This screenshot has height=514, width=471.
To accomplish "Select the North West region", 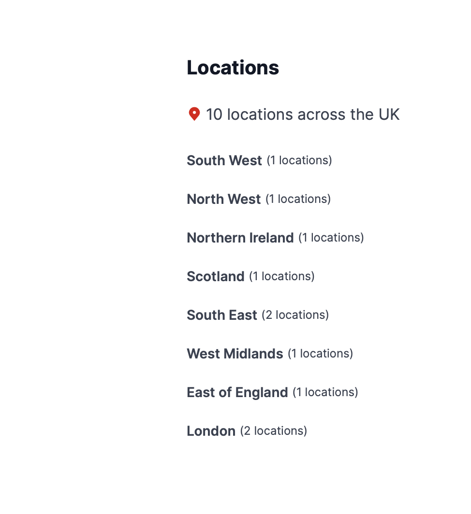I will (x=223, y=199).
